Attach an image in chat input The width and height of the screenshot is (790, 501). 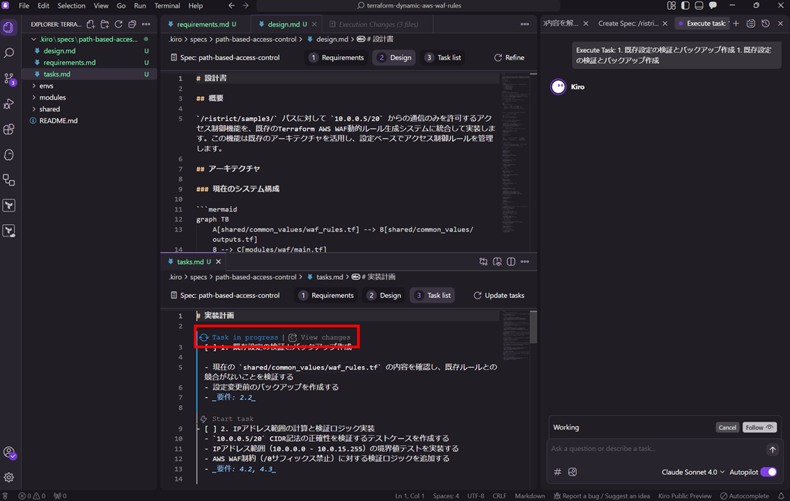coord(573,472)
